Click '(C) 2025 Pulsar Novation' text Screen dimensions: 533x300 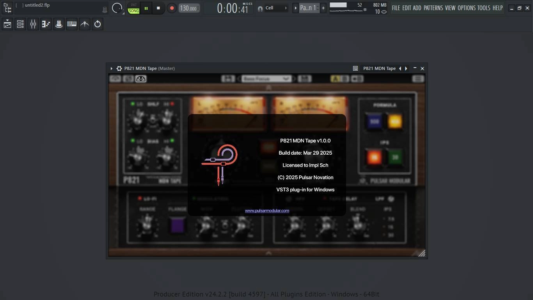(306, 177)
